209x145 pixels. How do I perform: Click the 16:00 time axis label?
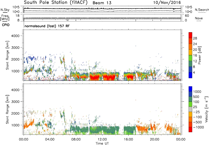[128, 140]
